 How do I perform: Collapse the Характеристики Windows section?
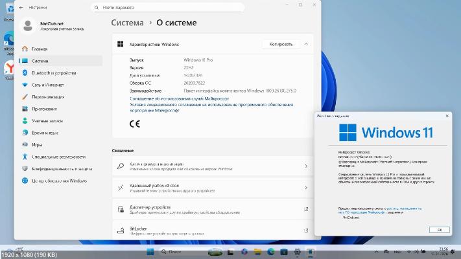(x=307, y=44)
